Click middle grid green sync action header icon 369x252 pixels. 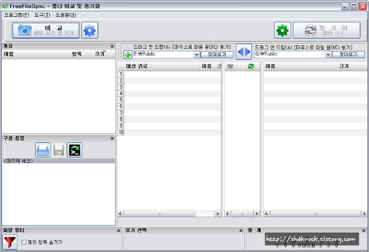coord(251,66)
